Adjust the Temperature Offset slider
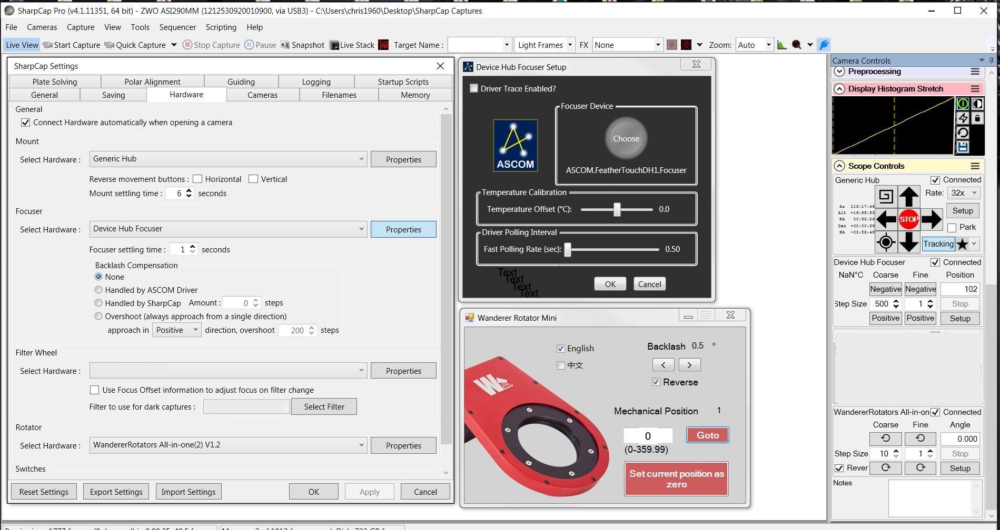This screenshot has width=1000, height=530. coord(617,209)
